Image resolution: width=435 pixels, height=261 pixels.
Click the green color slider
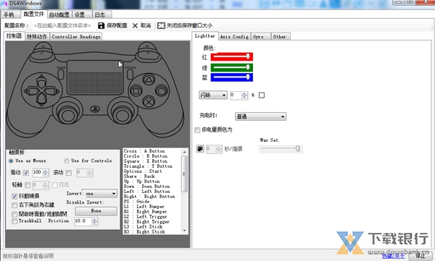(232, 67)
